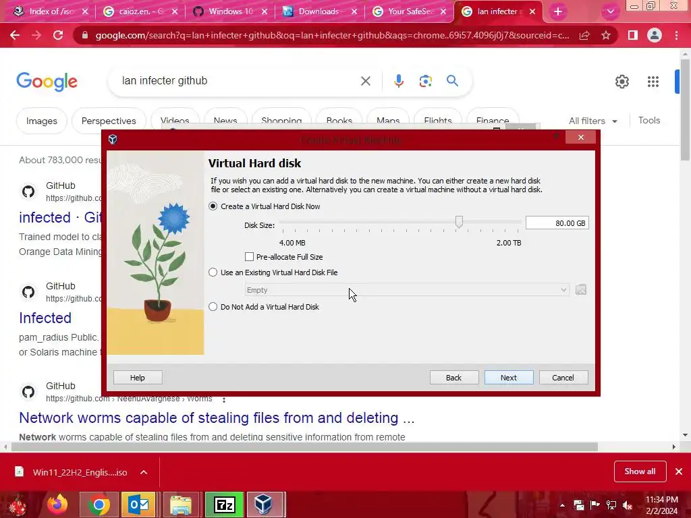Select Use an Existing Virtual Hard Disk File
This screenshot has width=691, height=518.
213,272
